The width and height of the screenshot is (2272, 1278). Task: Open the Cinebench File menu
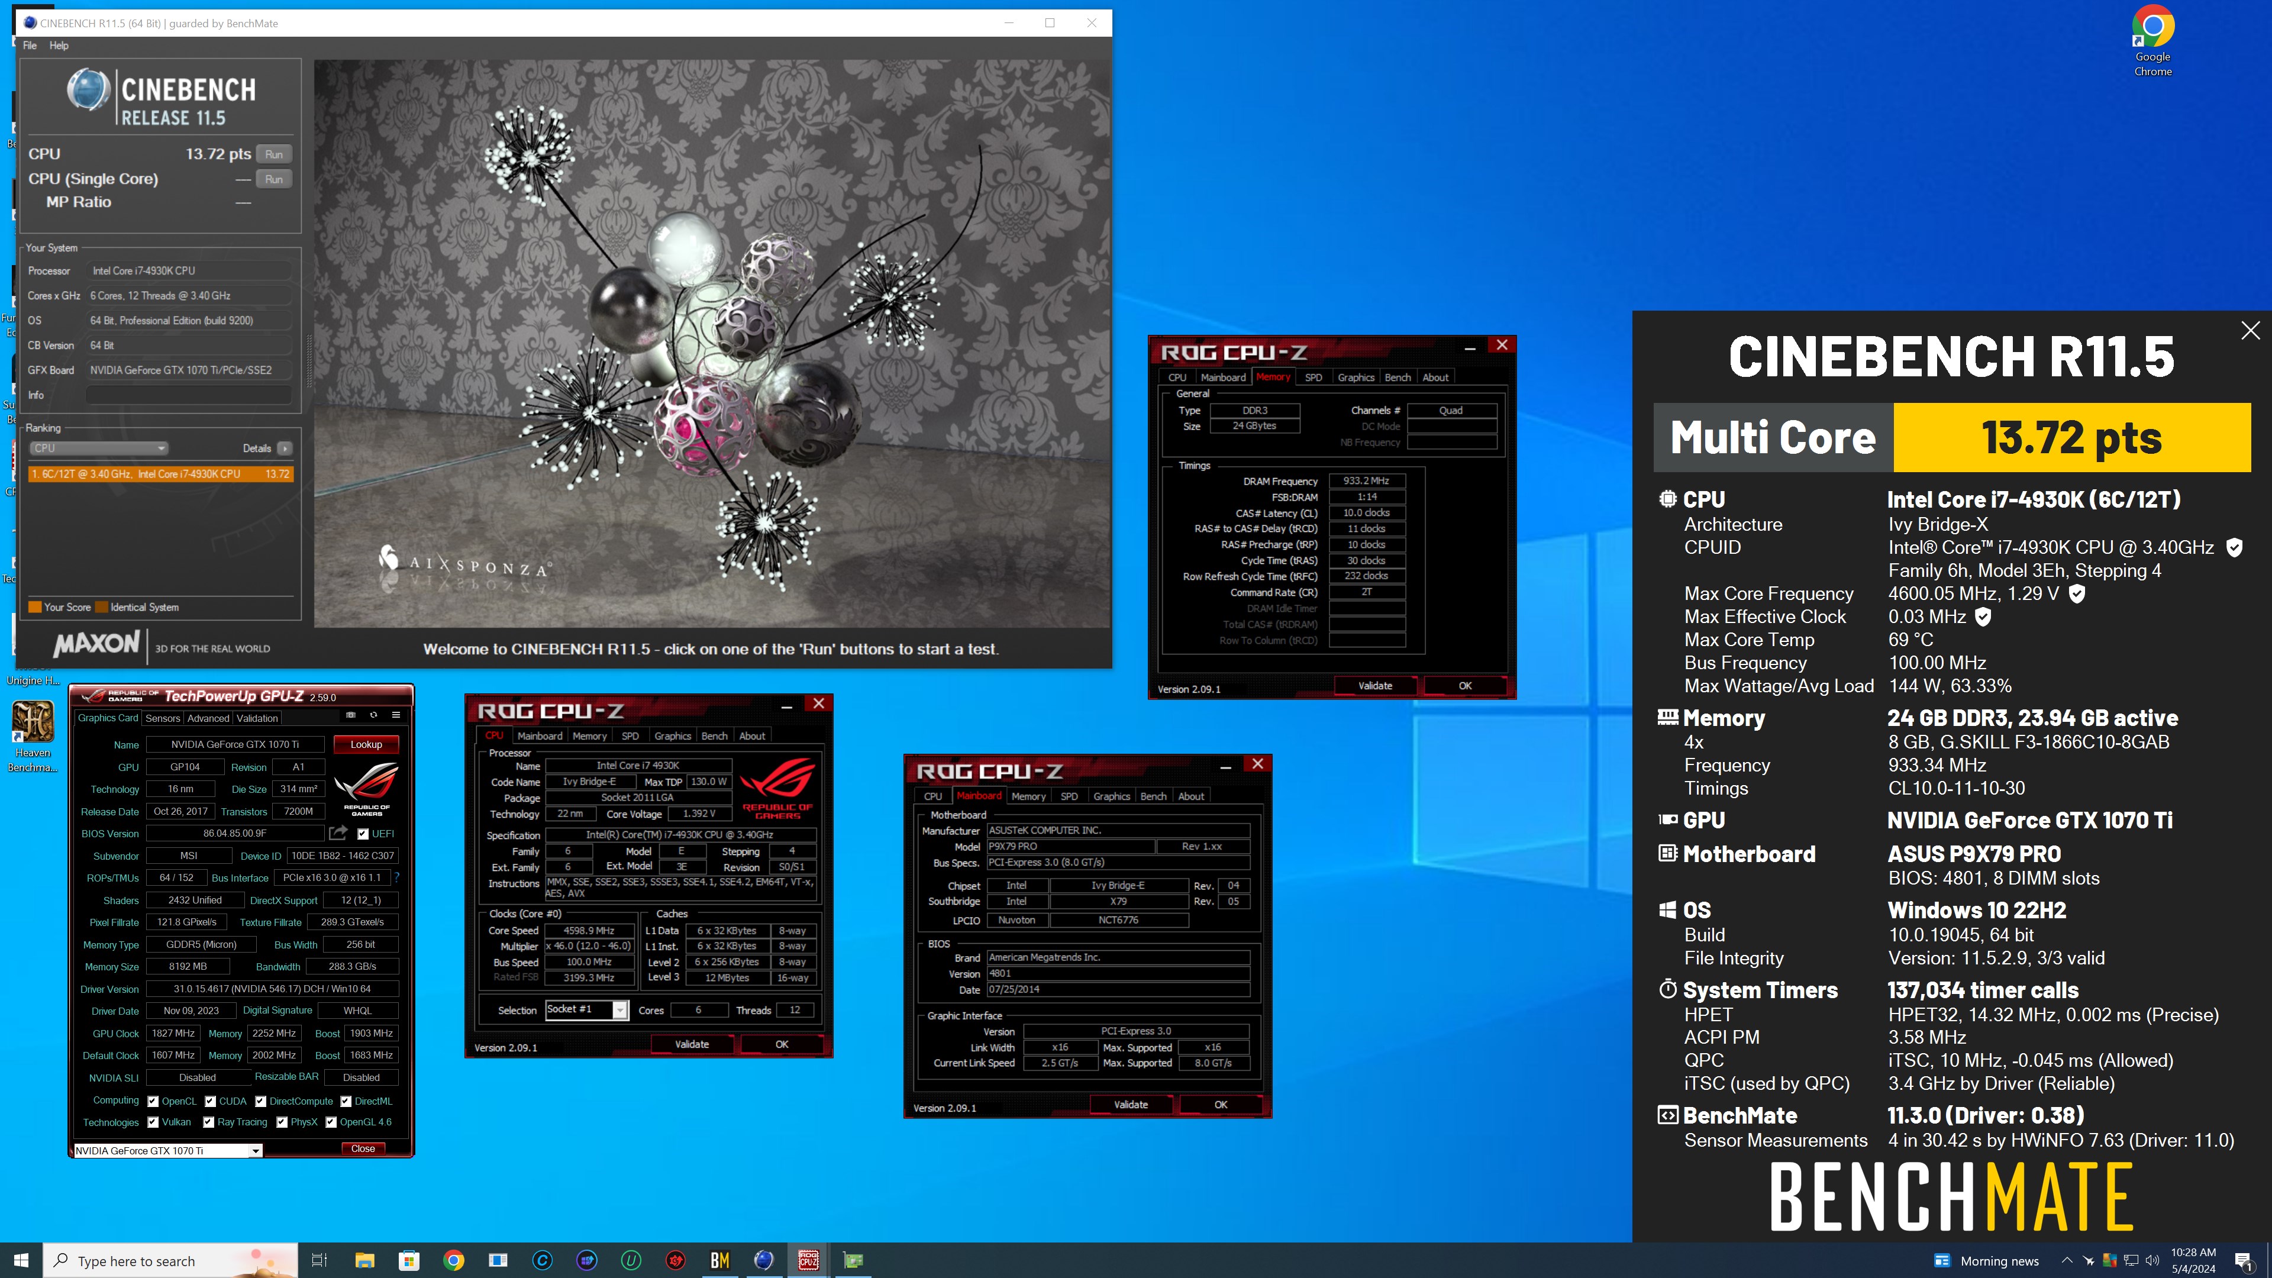[30, 46]
